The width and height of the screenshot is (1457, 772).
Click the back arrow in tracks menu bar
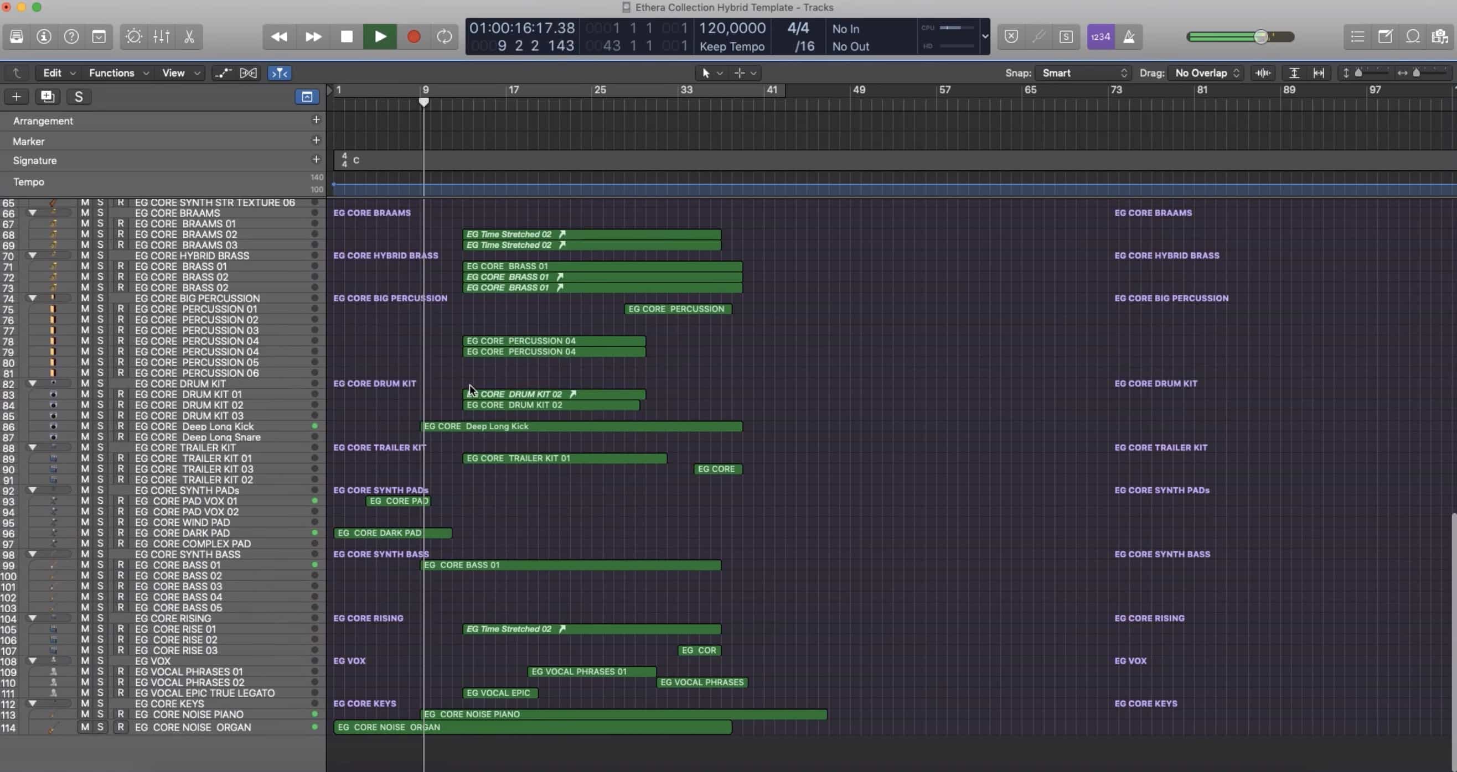point(17,73)
